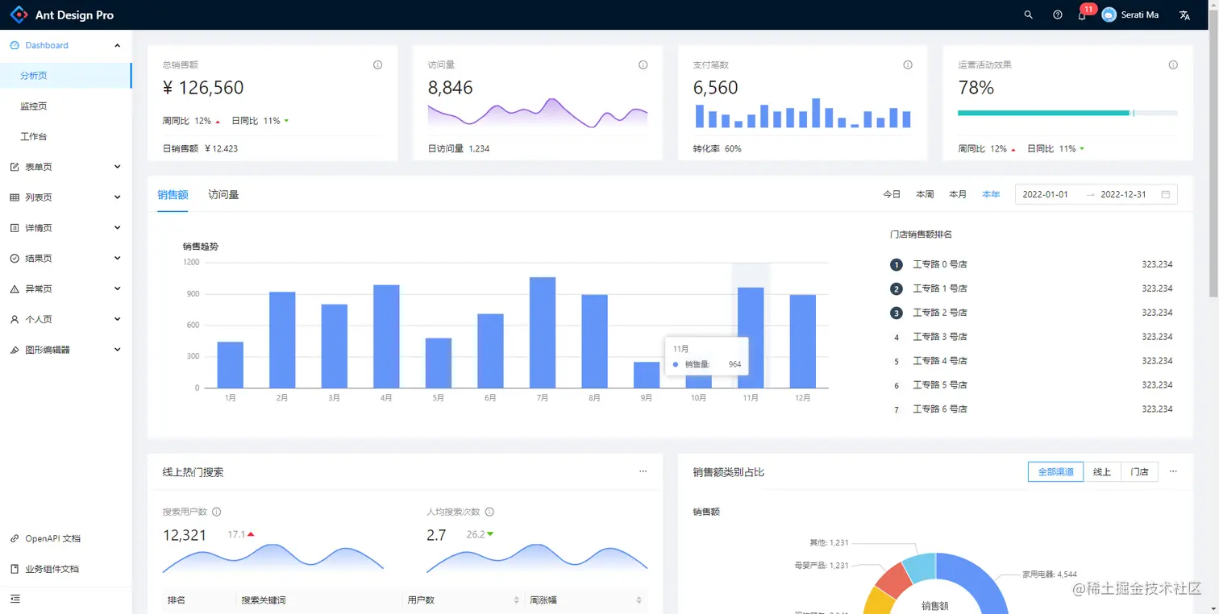Open the 业务组件文档 link
This screenshot has width=1219, height=614.
click(x=52, y=569)
